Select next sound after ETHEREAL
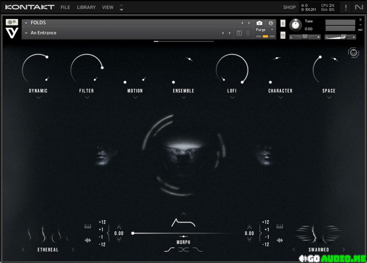This screenshot has width=367, height=263. click(x=73, y=250)
